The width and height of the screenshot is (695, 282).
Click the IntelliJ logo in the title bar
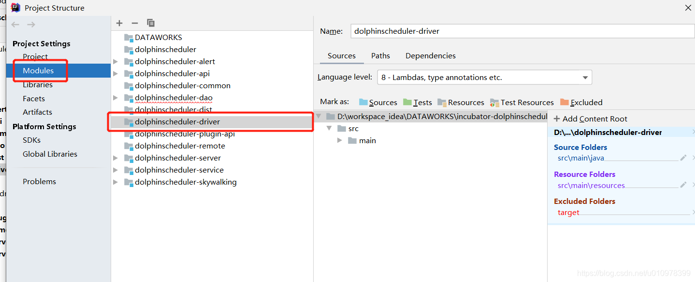[x=15, y=7]
